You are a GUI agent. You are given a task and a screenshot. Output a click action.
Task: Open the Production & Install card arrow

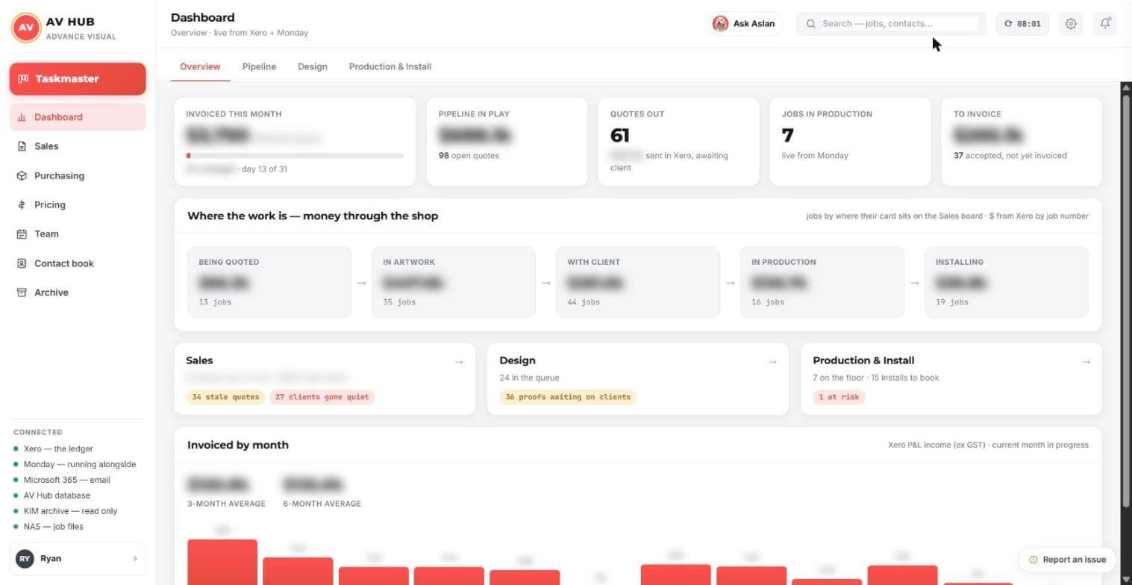pos(1086,362)
